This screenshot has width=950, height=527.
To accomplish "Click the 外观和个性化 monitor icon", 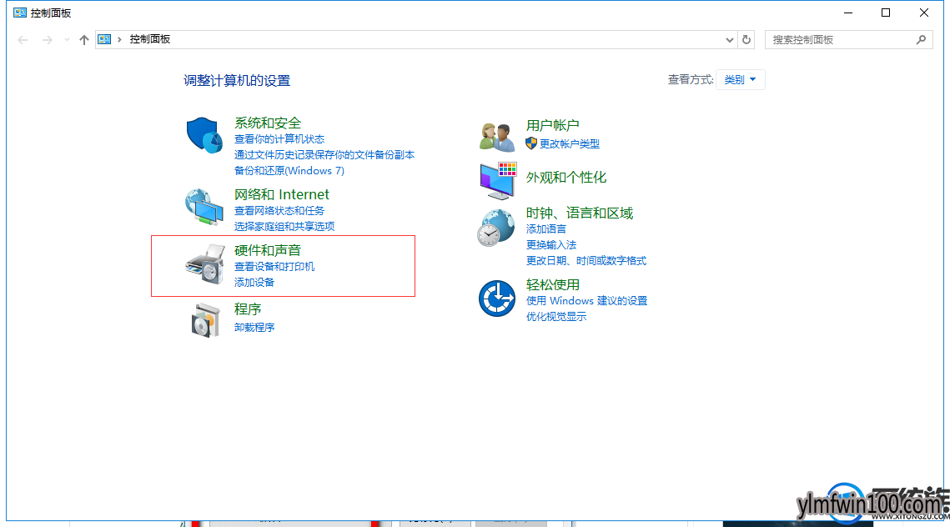I will tap(498, 180).
